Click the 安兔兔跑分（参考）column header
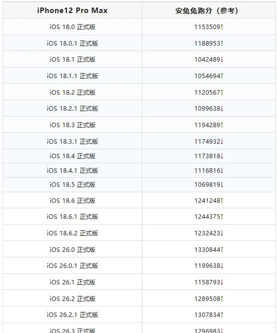 pos(207,11)
